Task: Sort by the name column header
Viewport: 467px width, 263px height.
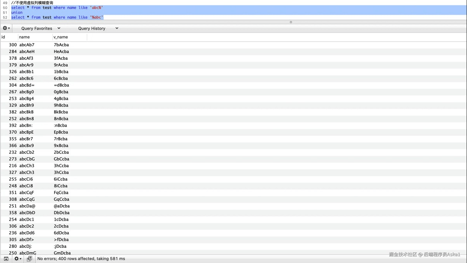Action: [x=35, y=37]
